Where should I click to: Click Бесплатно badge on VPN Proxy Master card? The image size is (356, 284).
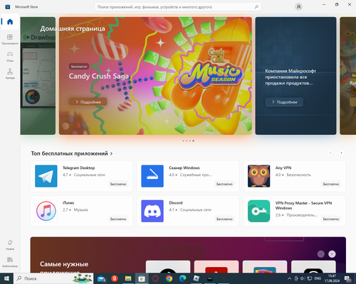coord(331,219)
